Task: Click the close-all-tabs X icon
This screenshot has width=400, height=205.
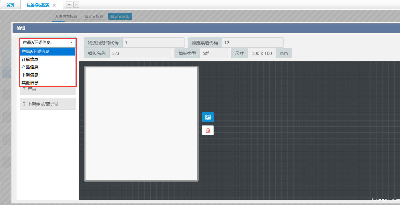Action: coord(76,5)
